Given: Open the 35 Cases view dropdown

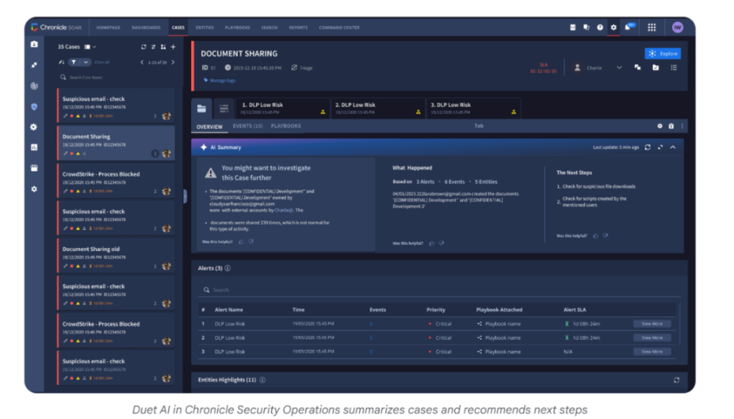Looking at the screenshot, I should click(91, 47).
